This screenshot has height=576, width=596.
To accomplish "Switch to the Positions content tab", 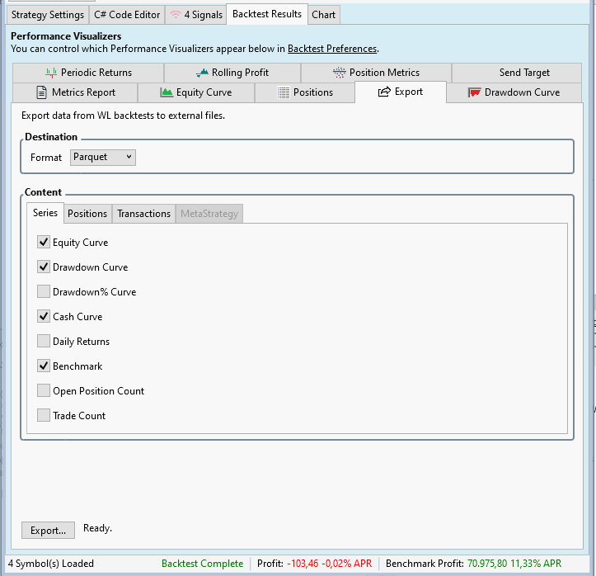I will [87, 214].
